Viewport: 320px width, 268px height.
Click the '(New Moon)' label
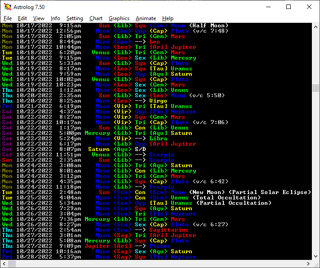pyautogui.click(x=207, y=192)
